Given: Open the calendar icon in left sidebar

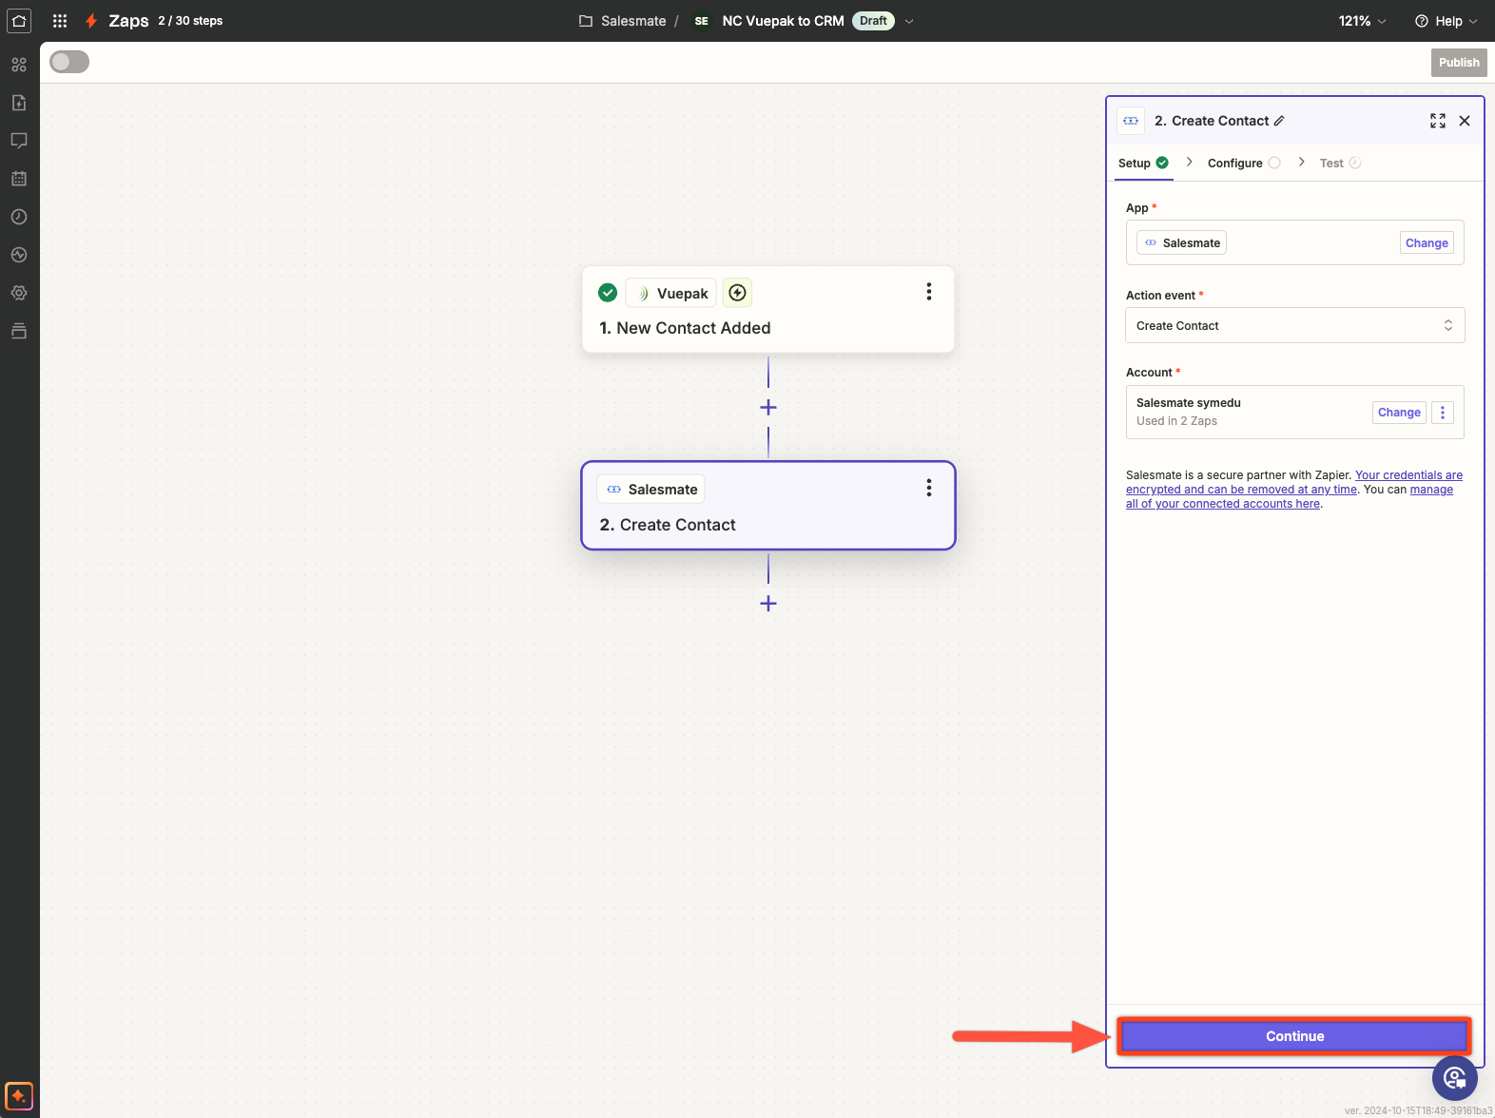Looking at the screenshot, I should point(19,179).
